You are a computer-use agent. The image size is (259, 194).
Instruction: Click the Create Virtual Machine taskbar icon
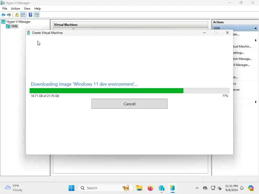point(172,188)
